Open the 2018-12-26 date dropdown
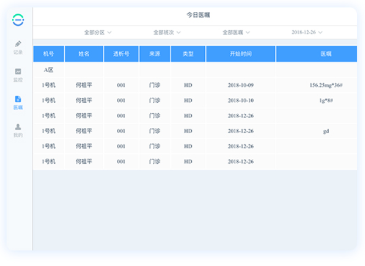Viewport: 365px width, 266px height. 307,32
